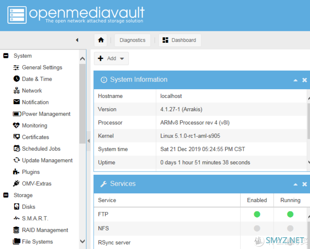
Task: Click the Power Management battery icon
Action: 17,114
